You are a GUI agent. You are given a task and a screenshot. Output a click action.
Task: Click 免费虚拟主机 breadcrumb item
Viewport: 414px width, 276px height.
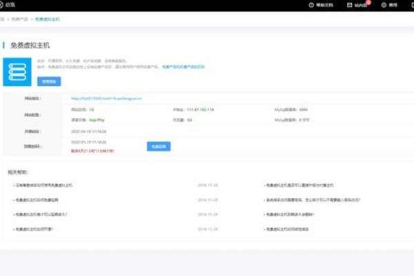coord(48,19)
